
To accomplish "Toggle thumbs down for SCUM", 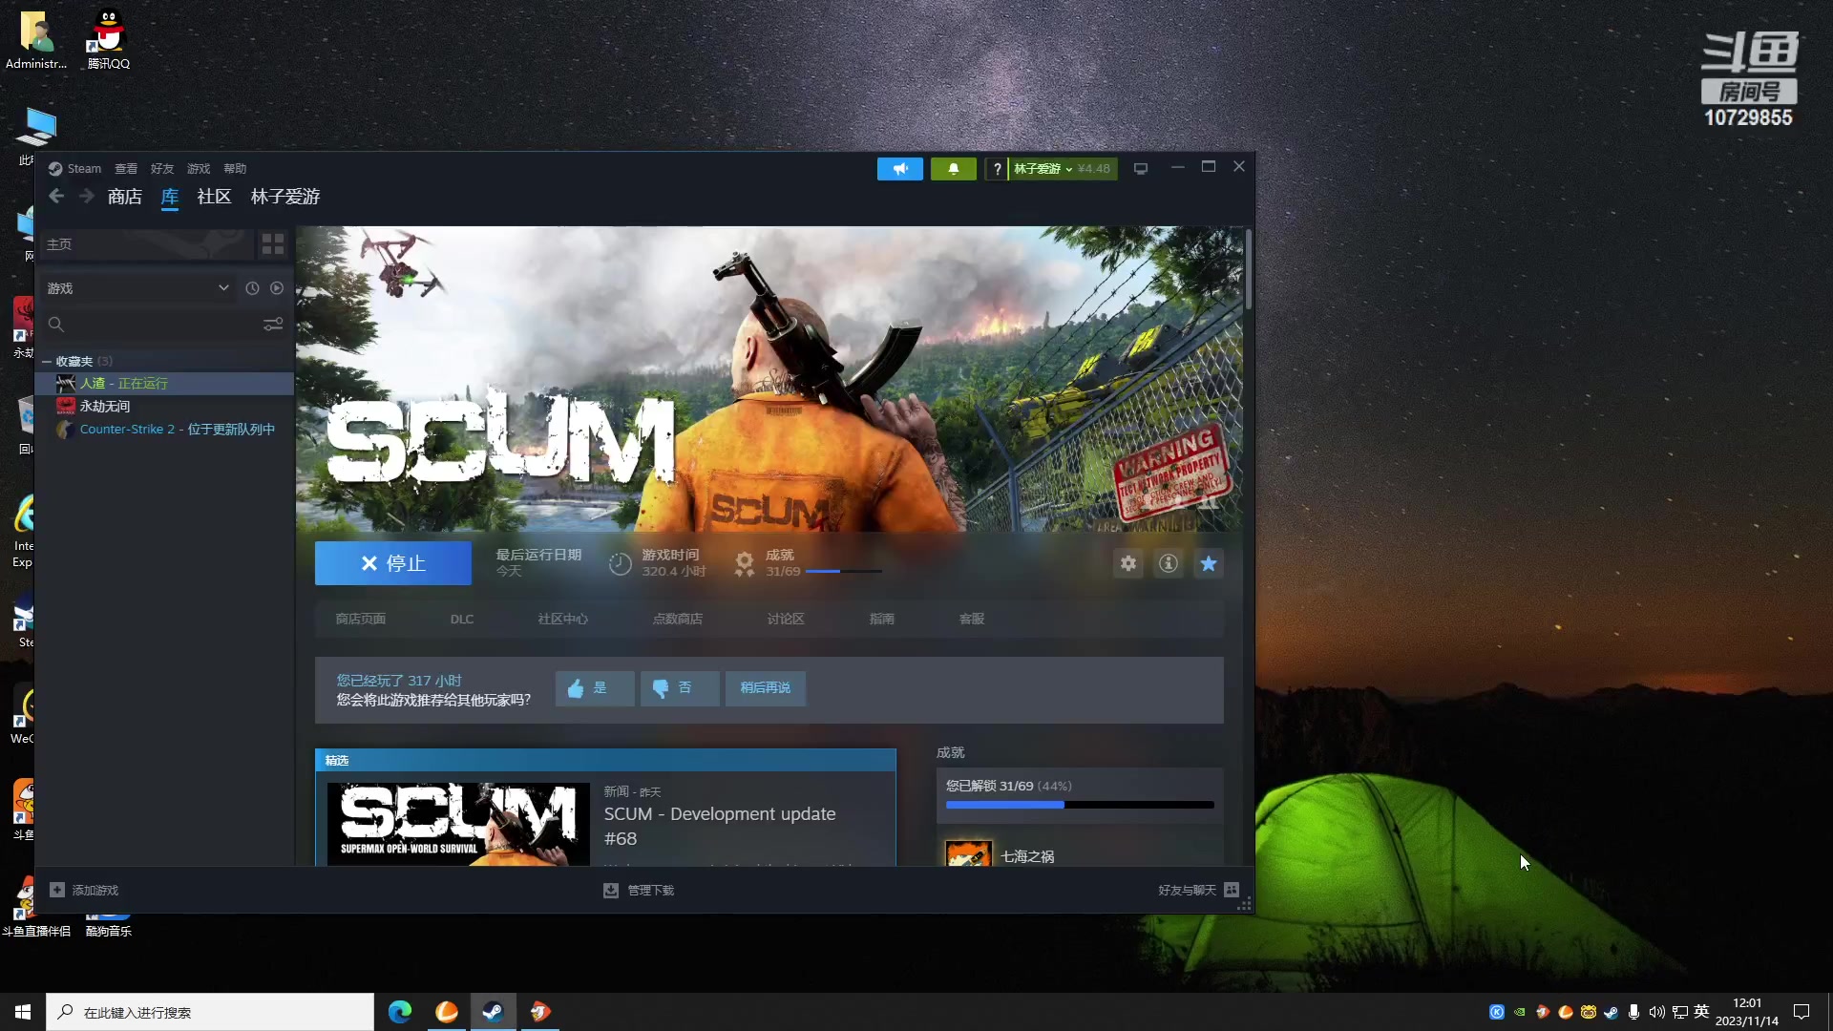I will click(x=672, y=688).
